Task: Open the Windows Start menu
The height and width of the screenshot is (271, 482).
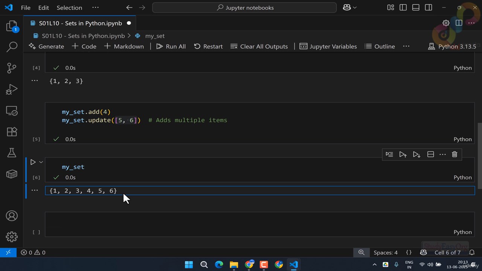Action: point(189,264)
